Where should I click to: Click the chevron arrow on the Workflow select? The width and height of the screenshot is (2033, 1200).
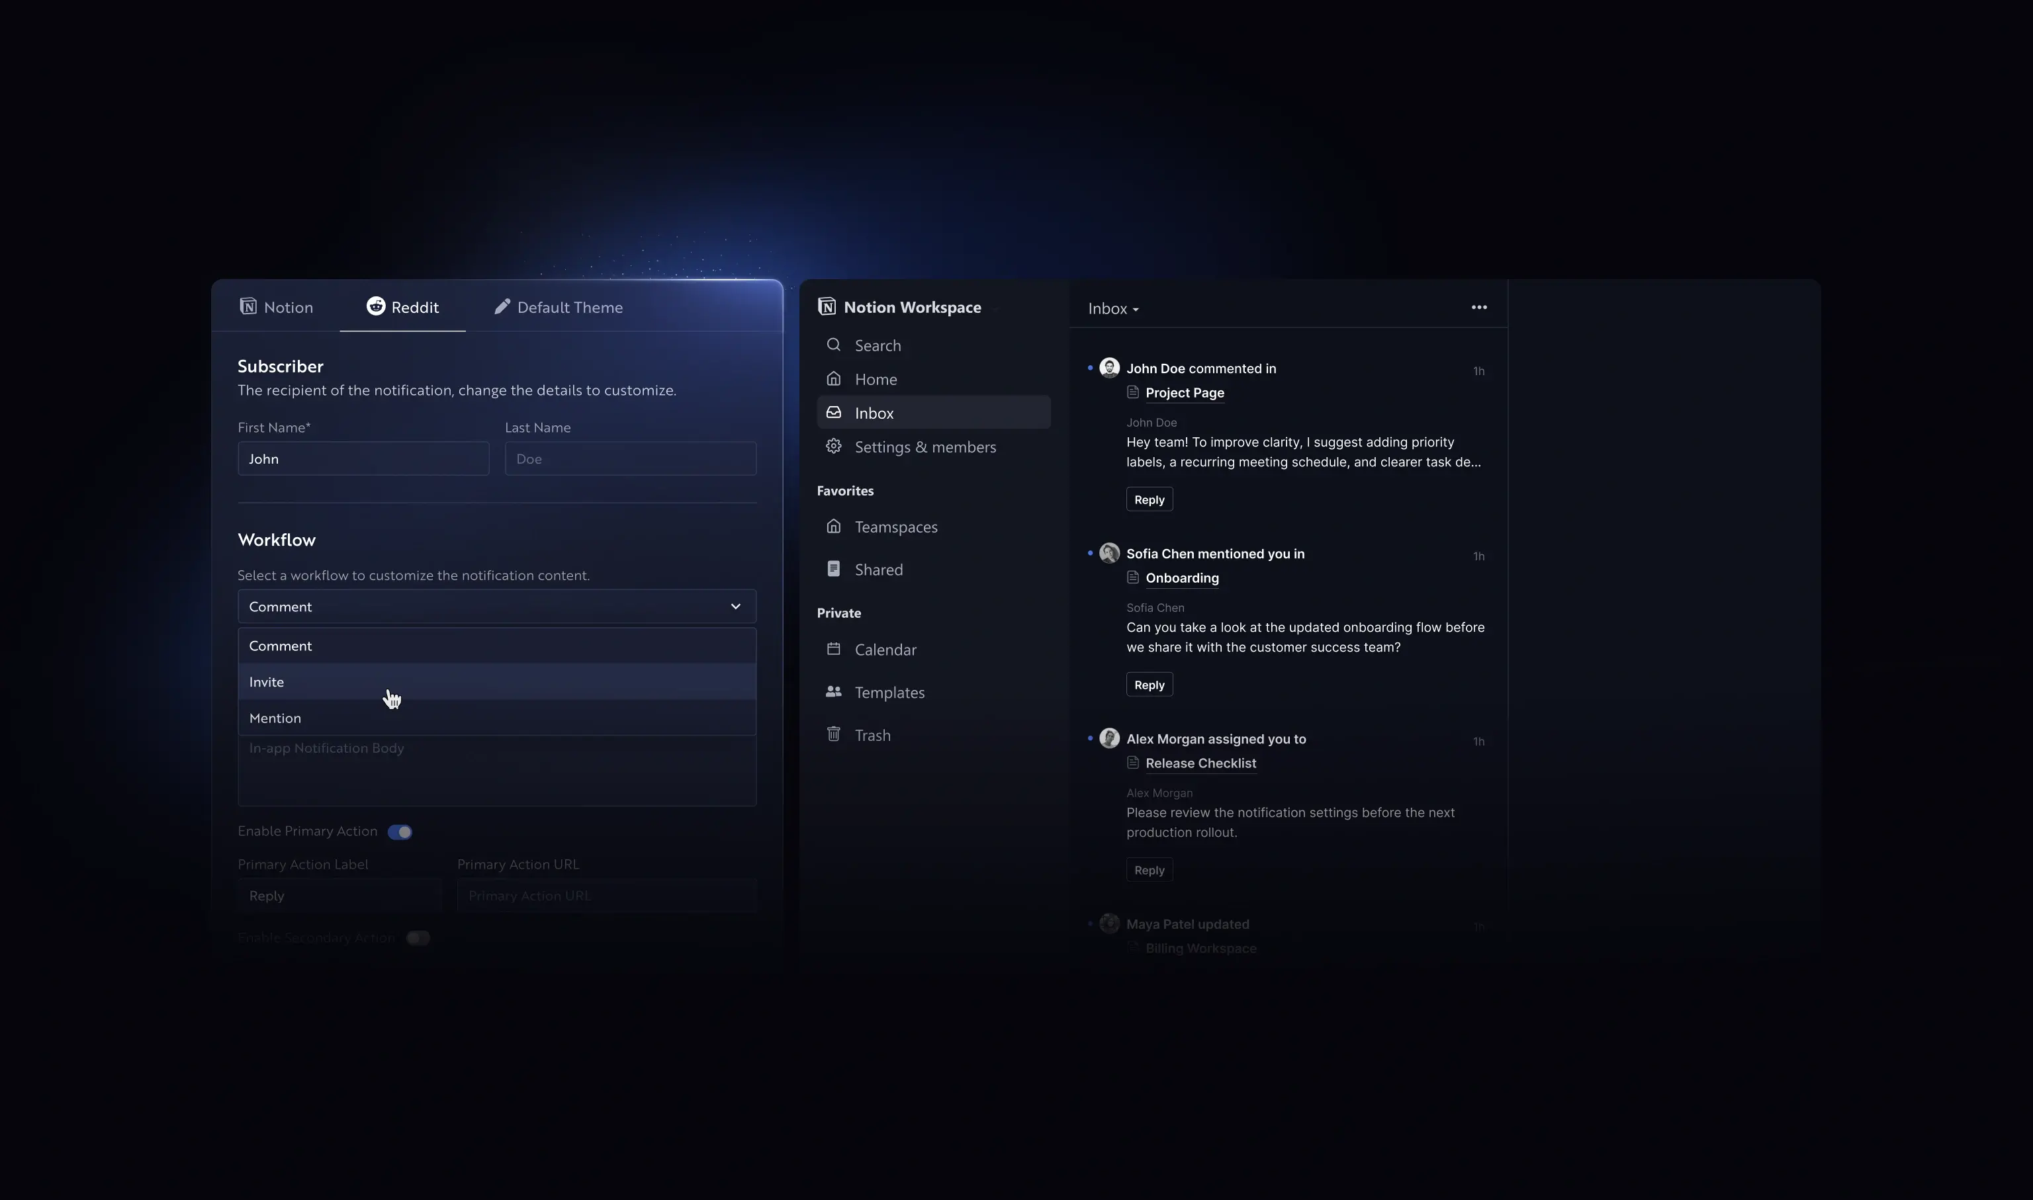[735, 607]
